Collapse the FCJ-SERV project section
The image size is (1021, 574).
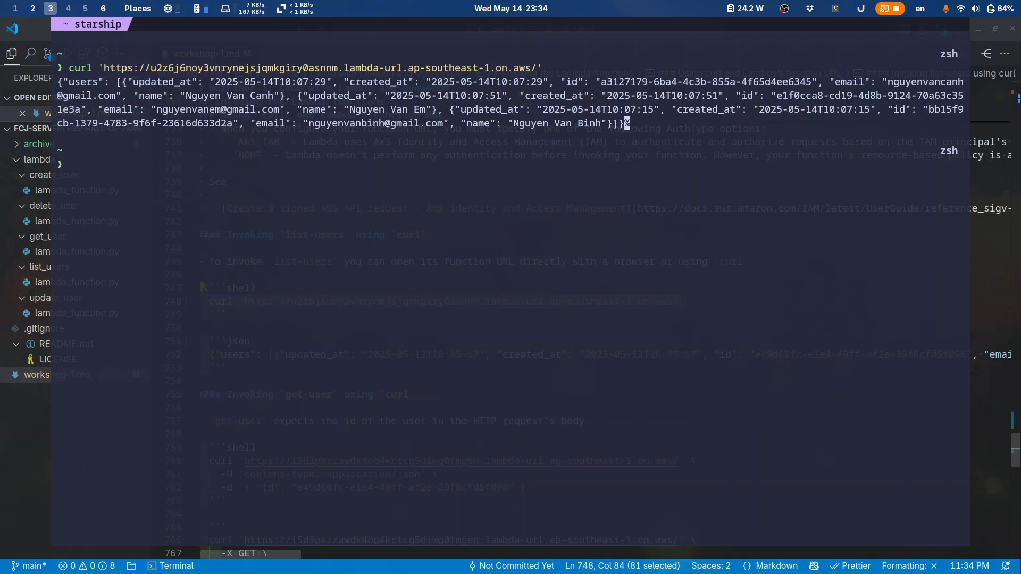click(8, 129)
